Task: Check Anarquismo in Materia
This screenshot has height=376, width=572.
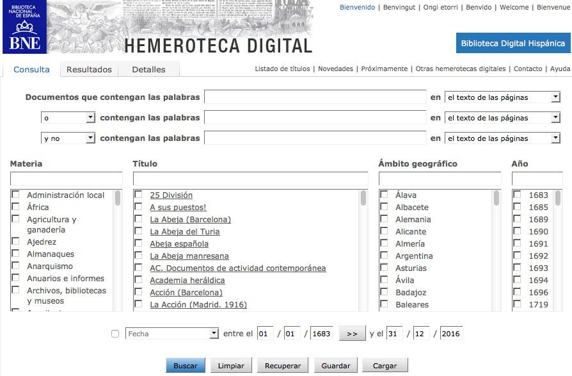Action: click(x=16, y=266)
